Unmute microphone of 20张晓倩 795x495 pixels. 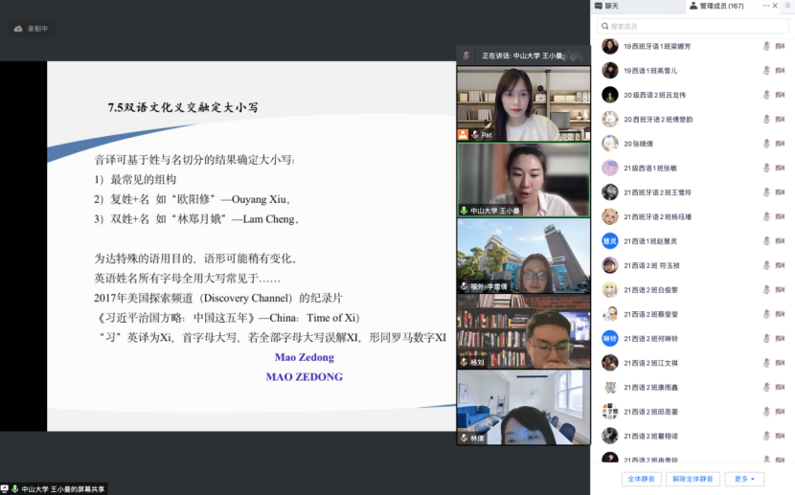(x=766, y=144)
